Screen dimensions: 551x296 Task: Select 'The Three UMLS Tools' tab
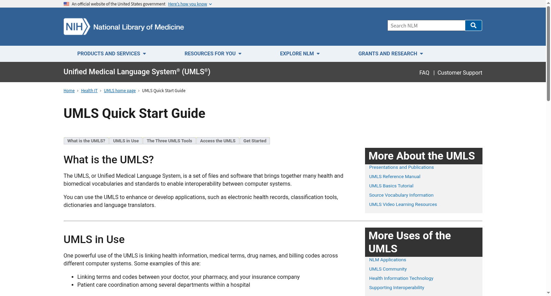pos(169,141)
